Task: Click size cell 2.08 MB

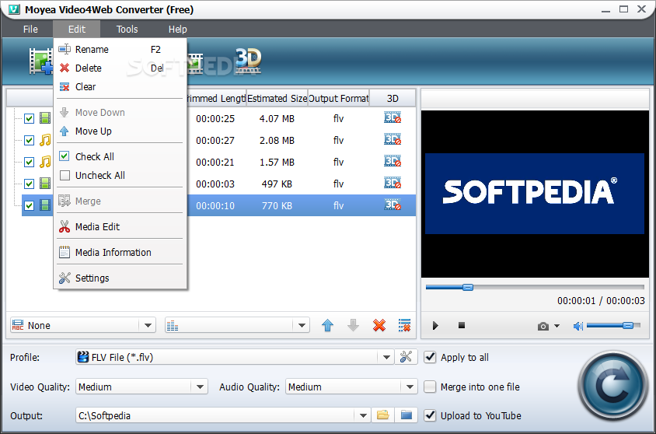Action: coord(277,141)
